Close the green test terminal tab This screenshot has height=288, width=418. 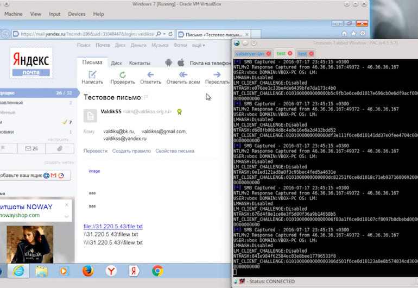pos(290,53)
